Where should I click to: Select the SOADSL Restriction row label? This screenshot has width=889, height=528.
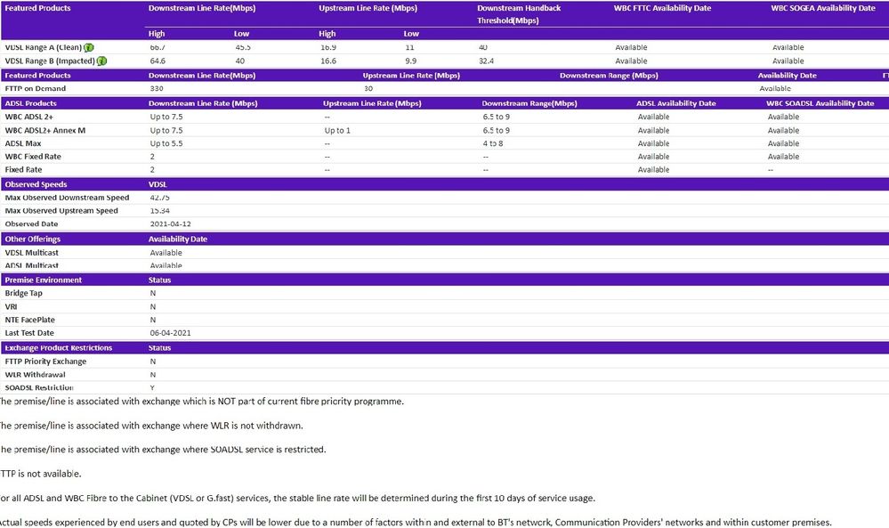point(39,388)
